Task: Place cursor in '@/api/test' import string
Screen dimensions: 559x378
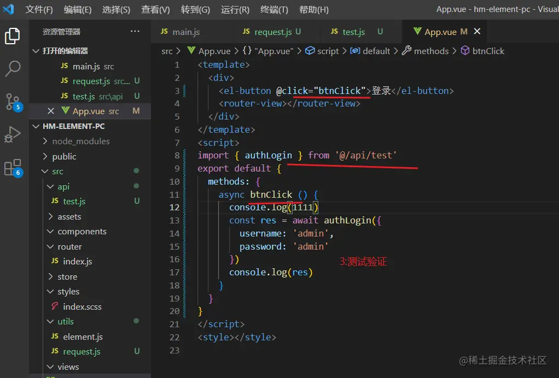Action: (x=366, y=156)
